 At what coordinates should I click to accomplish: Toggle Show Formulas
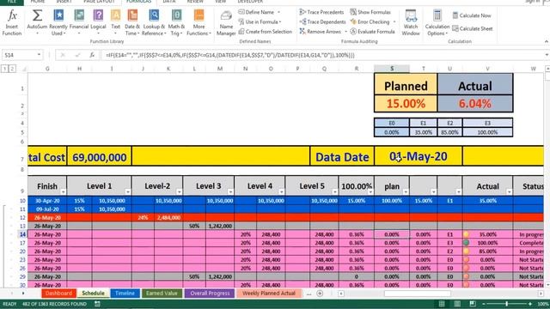click(370, 12)
